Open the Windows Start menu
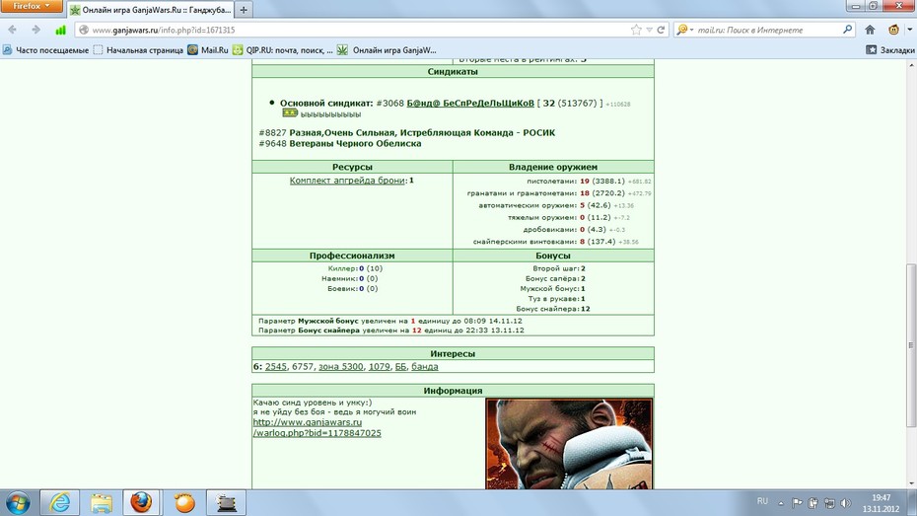The width and height of the screenshot is (917, 516). [x=17, y=503]
